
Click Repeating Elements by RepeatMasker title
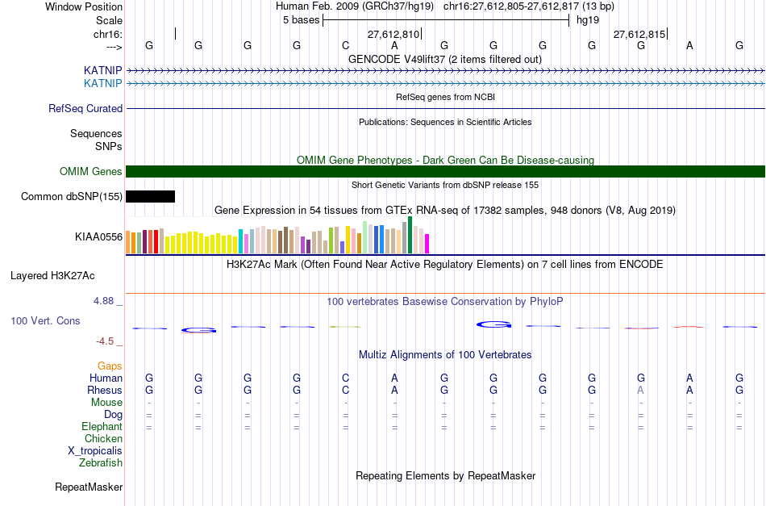tap(446, 475)
